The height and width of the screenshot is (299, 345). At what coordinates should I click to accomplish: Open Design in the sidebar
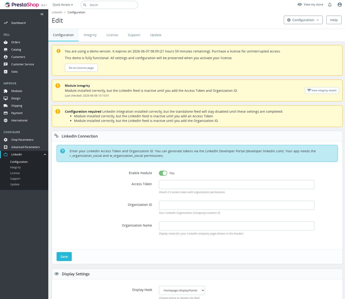[x=16, y=98]
